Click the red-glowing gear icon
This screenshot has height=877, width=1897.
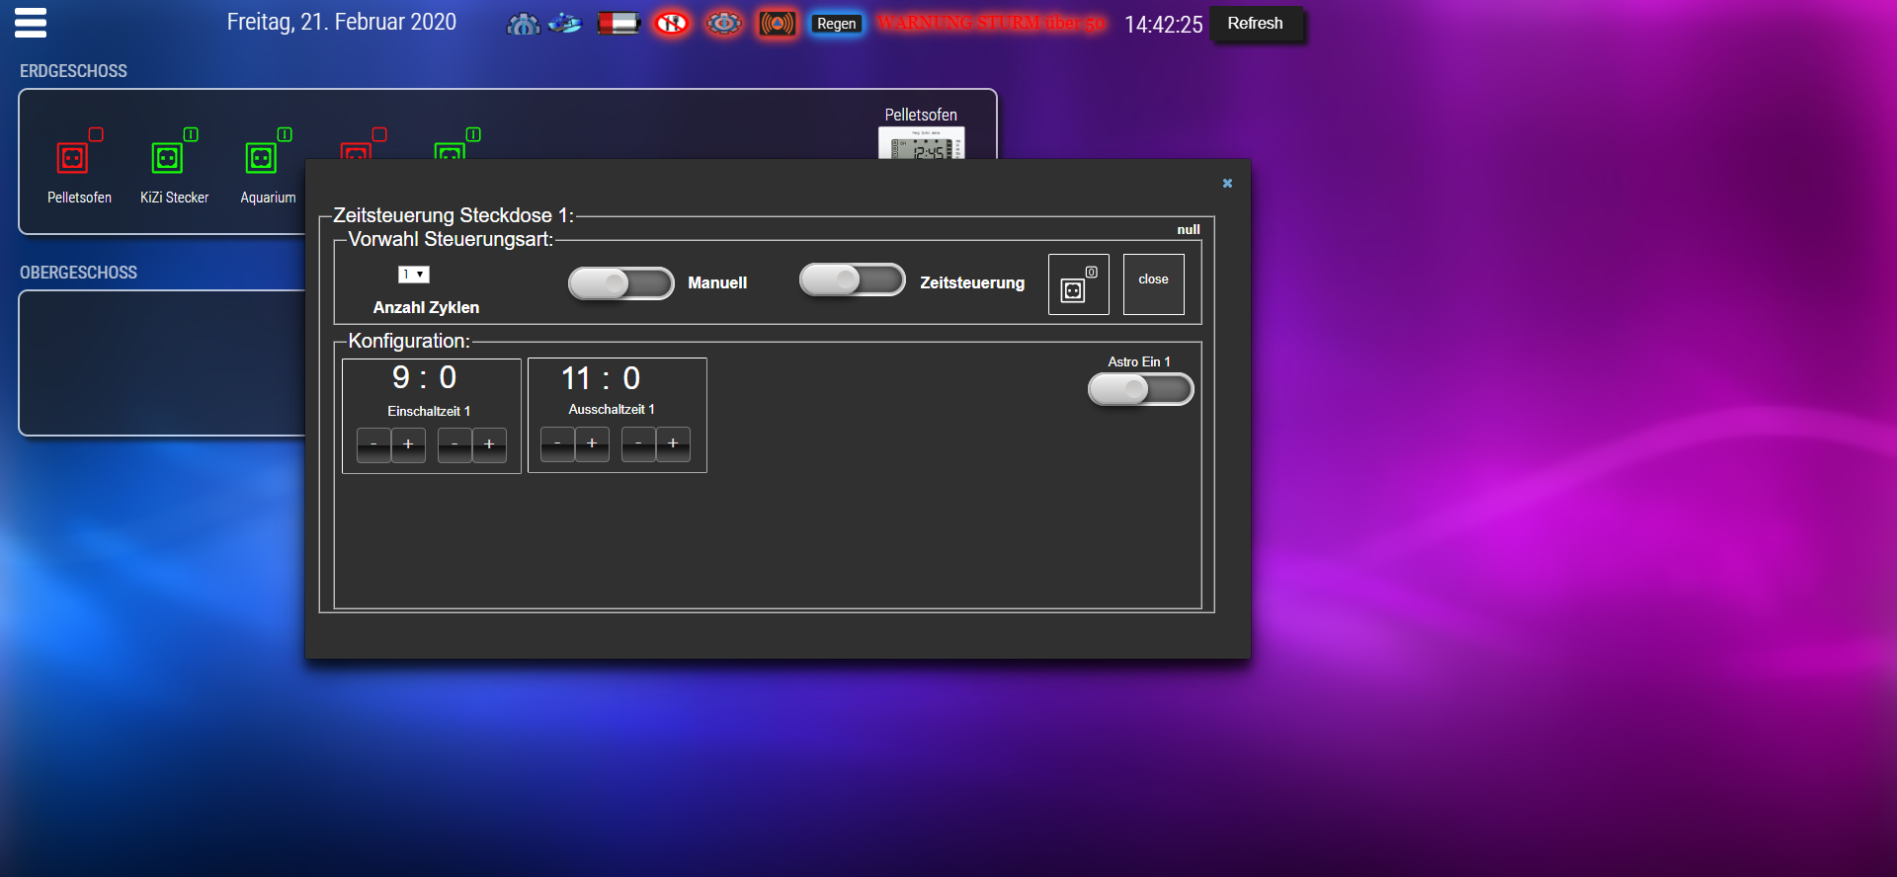724,23
